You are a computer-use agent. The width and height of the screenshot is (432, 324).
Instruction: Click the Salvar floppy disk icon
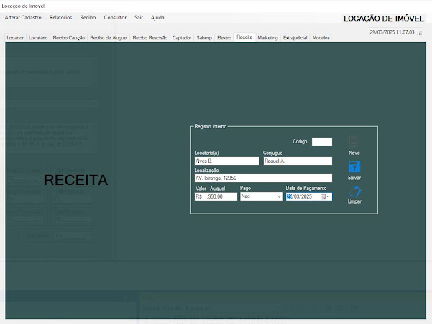pyautogui.click(x=354, y=166)
